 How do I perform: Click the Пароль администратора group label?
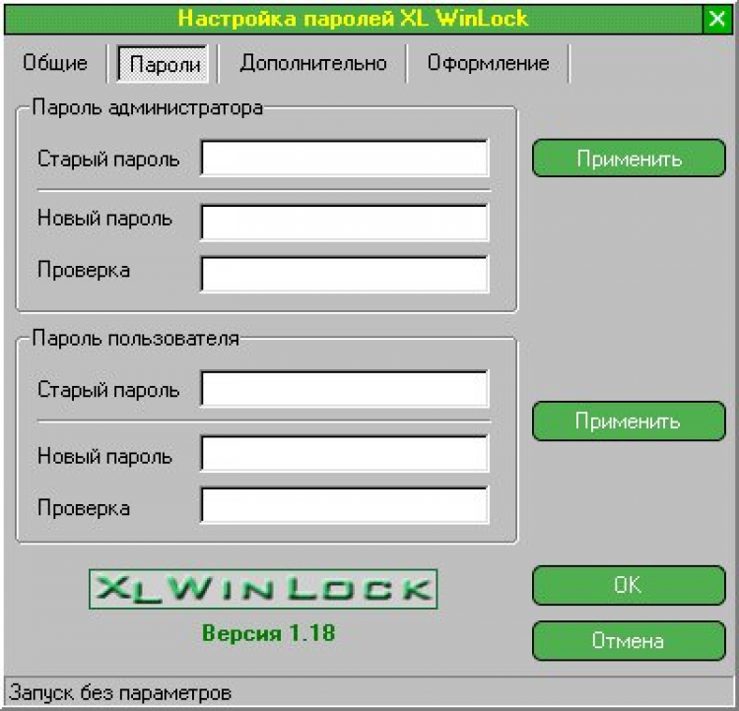tap(147, 108)
